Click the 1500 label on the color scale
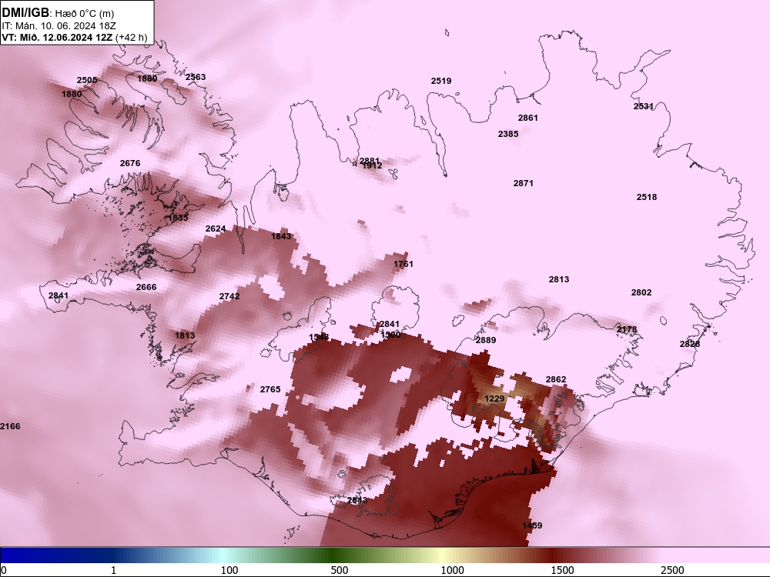 point(562,570)
